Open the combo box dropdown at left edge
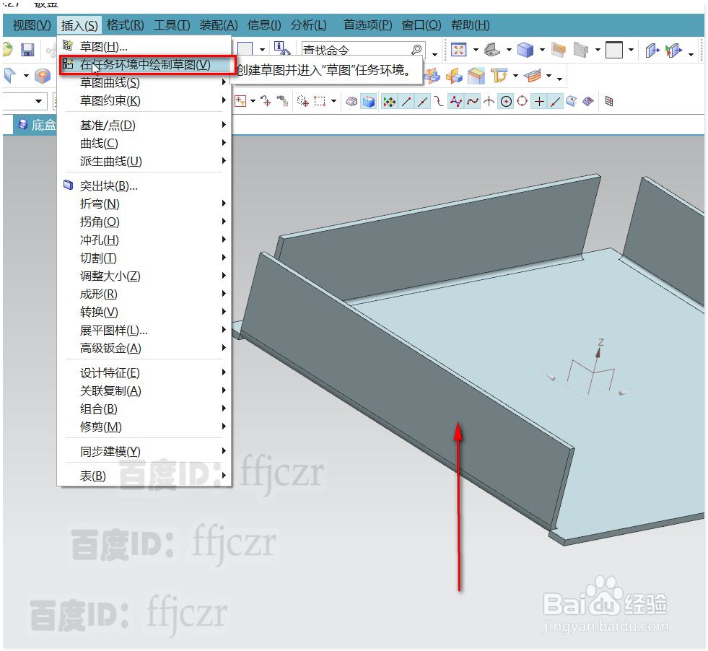Image resolution: width=708 pixels, height=651 pixels. (39, 101)
